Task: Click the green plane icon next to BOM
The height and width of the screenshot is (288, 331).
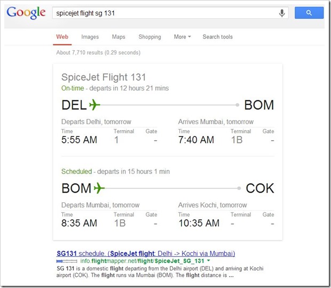Action: [x=99, y=188]
